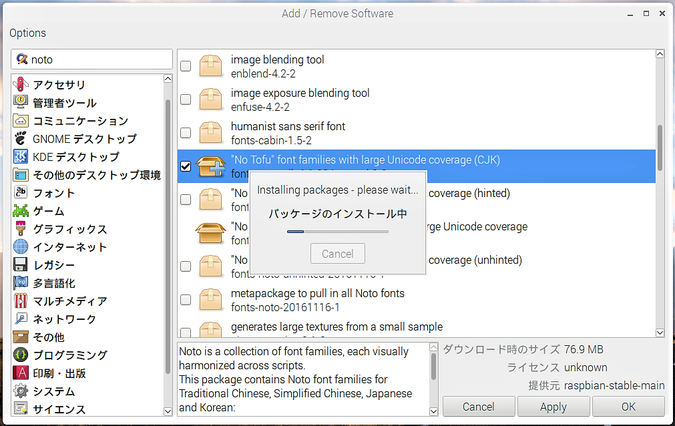Uncheck the Noto CJK package checkbox
This screenshot has height=426, width=675.
click(x=186, y=166)
